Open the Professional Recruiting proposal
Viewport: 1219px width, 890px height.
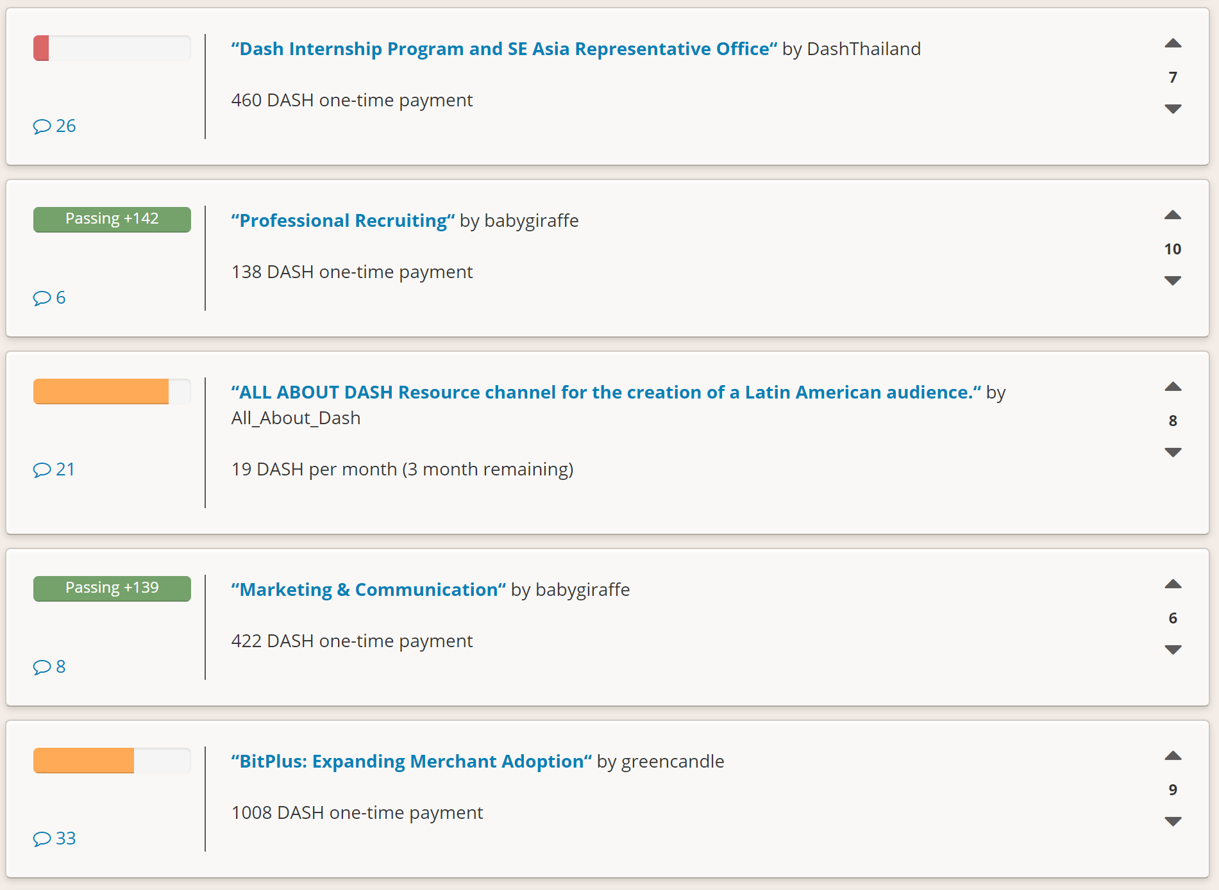tap(343, 220)
